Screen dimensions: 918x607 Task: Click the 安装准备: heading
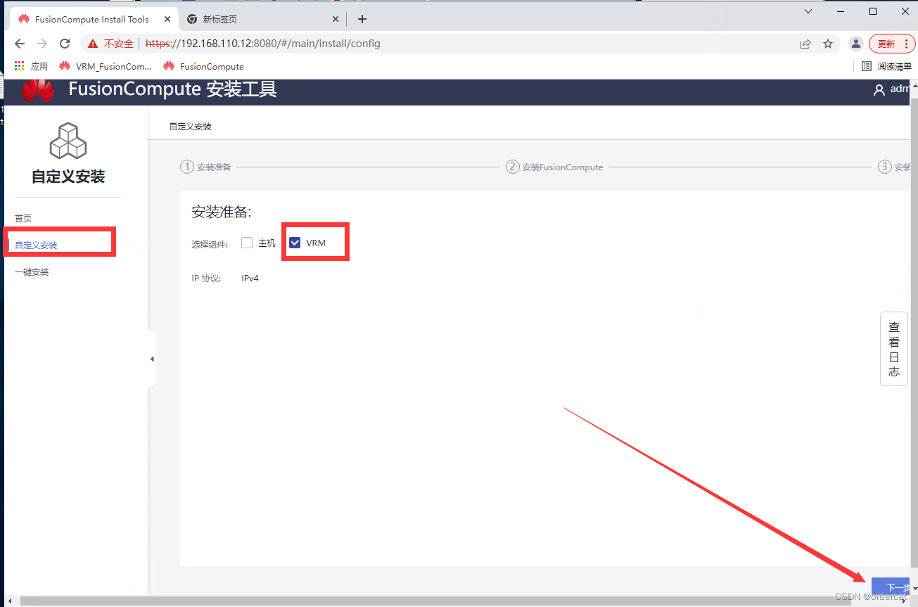coord(222,212)
